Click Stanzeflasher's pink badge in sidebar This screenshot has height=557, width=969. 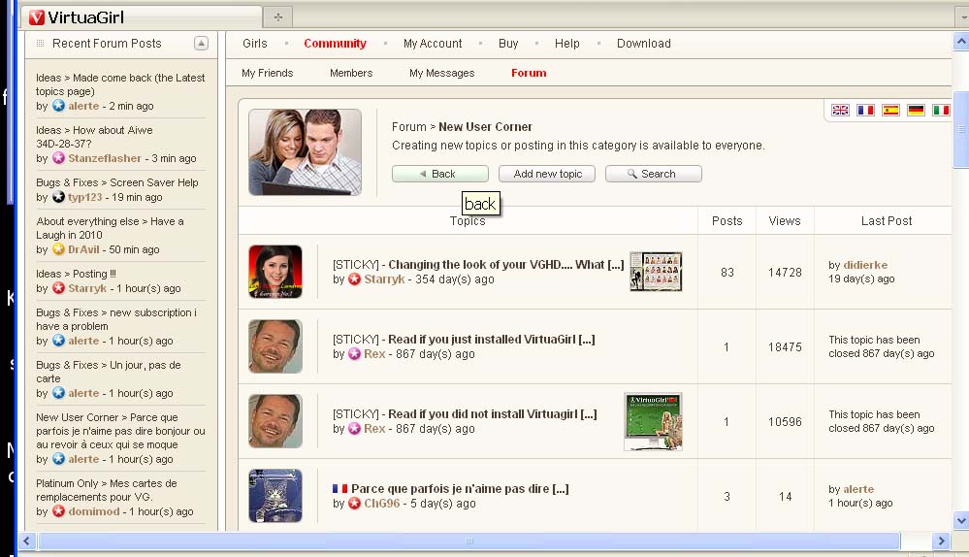(x=58, y=158)
